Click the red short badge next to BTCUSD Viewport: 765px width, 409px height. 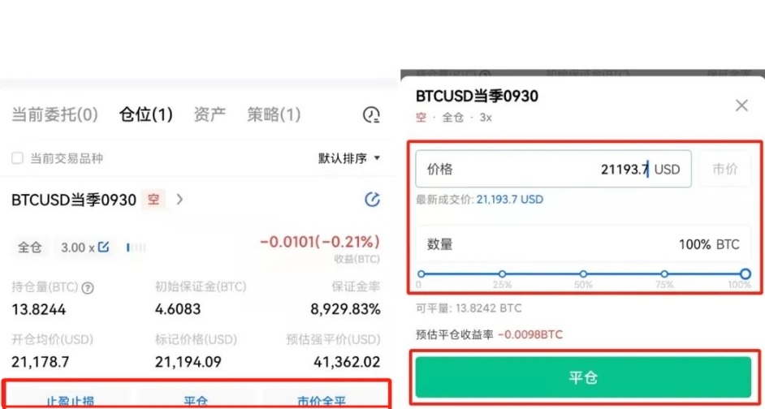pos(153,200)
